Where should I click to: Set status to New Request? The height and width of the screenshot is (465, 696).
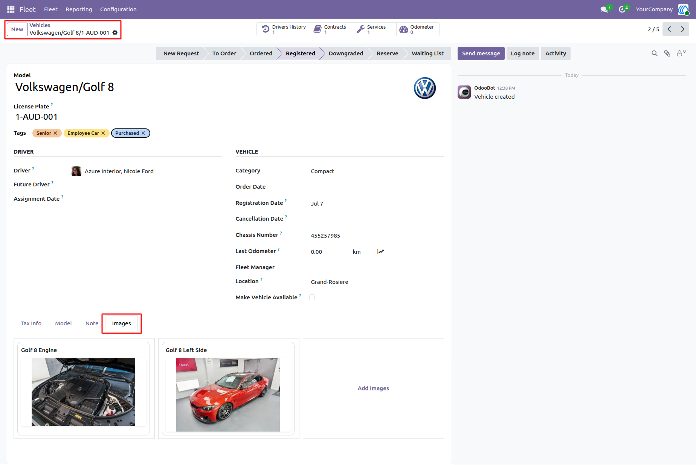pyautogui.click(x=181, y=53)
